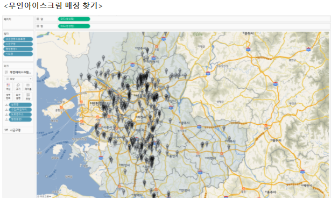Click the 마크 card label
Image resolution: width=331 pixels, height=199 pixels.
coord(6,66)
